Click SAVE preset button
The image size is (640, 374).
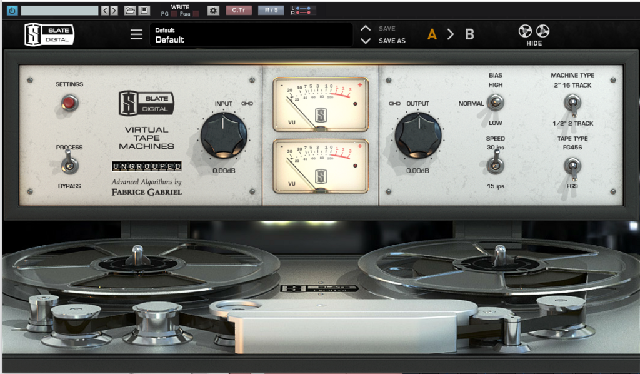click(x=387, y=29)
